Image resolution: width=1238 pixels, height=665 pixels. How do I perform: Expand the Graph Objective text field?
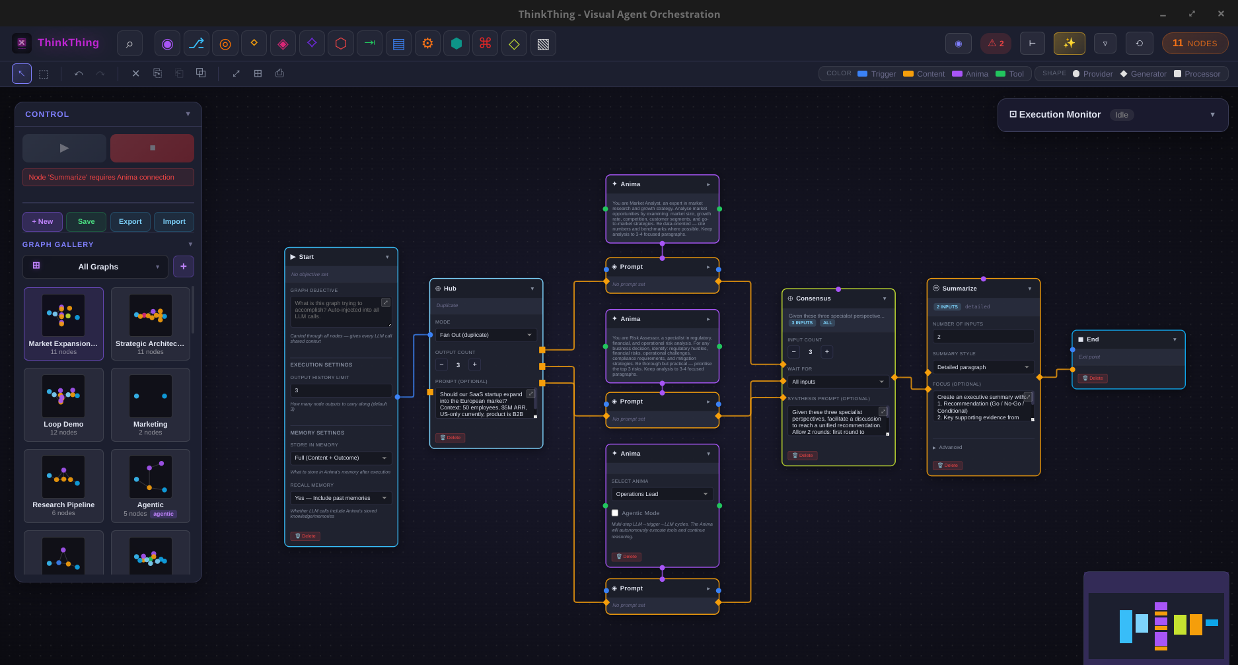[x=386, y=302]
